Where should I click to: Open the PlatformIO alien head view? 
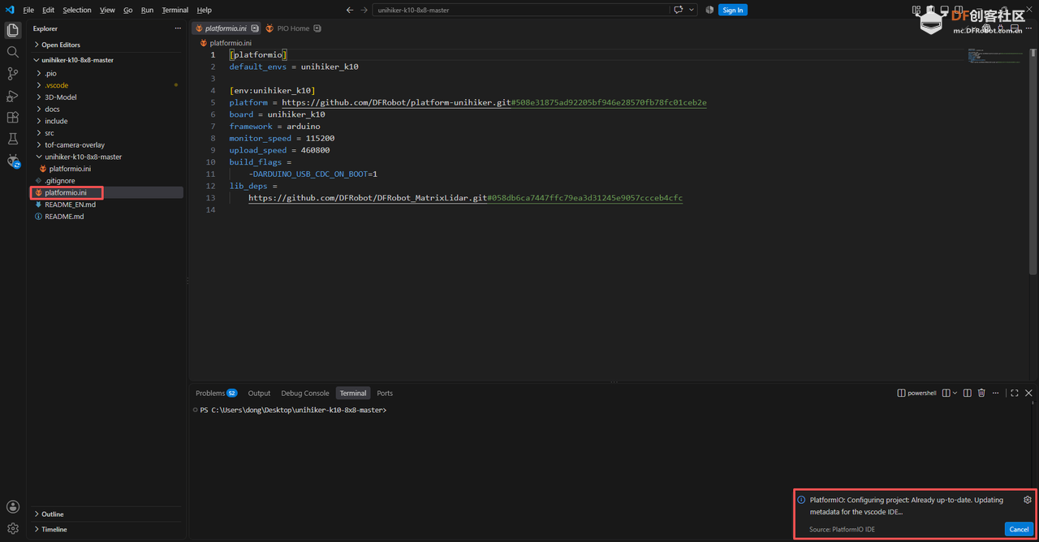pyautogui.click(x=13, y=161)
